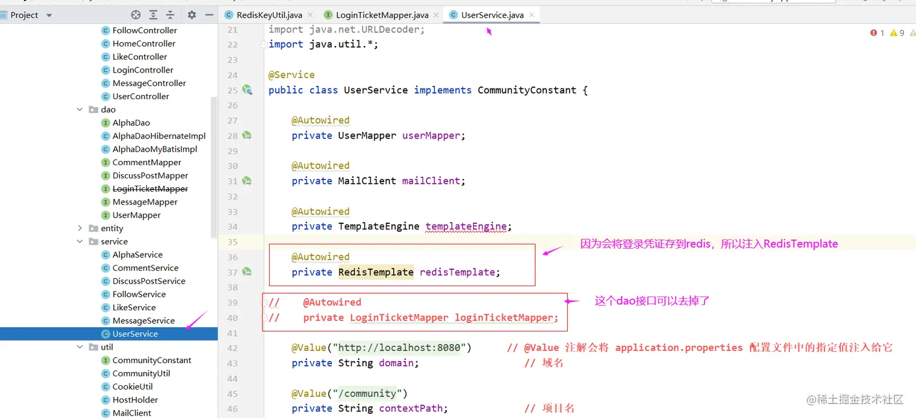Open LikeController in project tree

click(139, 57)
